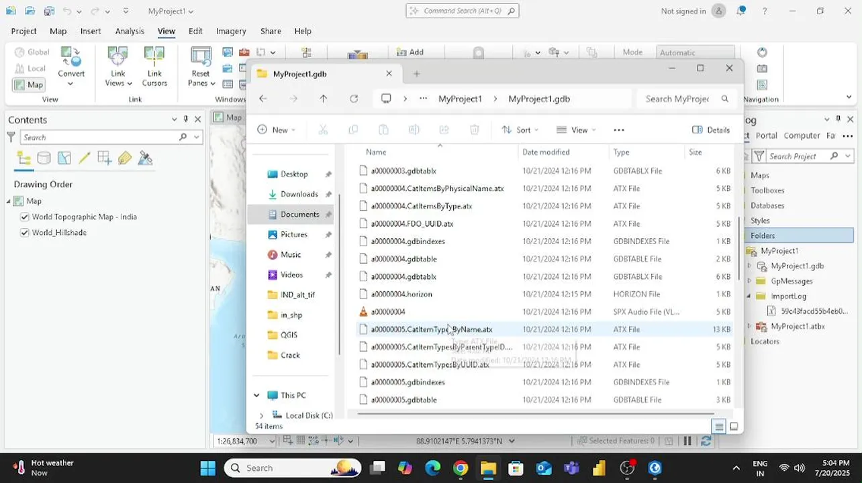Open the Project tab
This screenshot has width=862, height=483.
pyautogui.click(x=23, y=31)
